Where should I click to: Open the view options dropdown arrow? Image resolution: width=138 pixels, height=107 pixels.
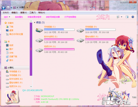pos(121,17)
